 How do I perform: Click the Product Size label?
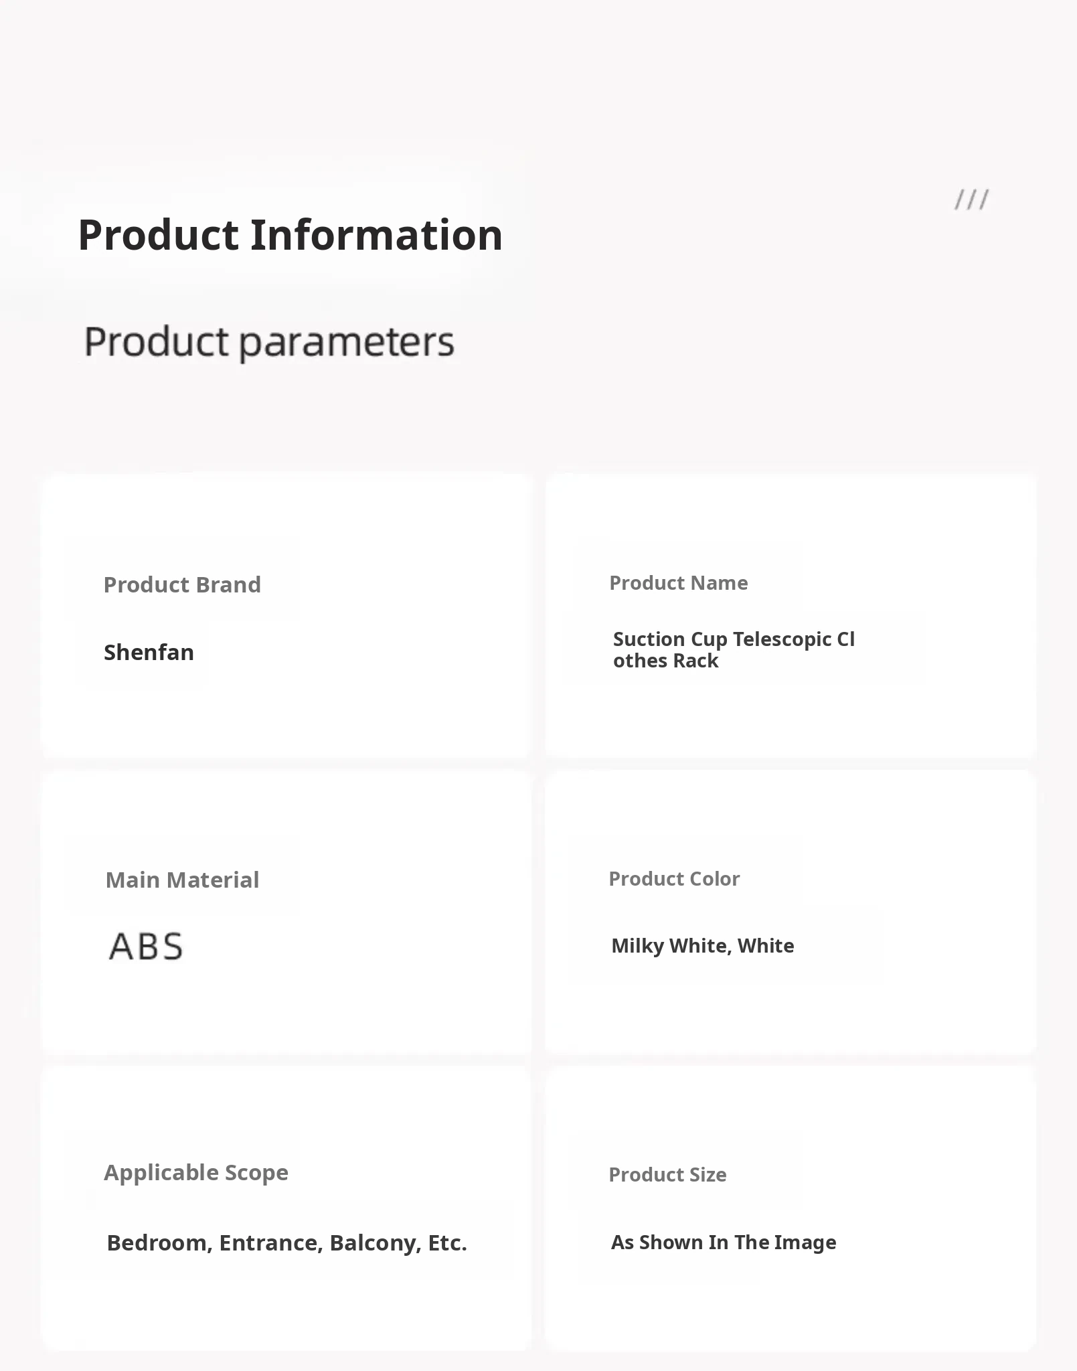tap(667, 1175)
